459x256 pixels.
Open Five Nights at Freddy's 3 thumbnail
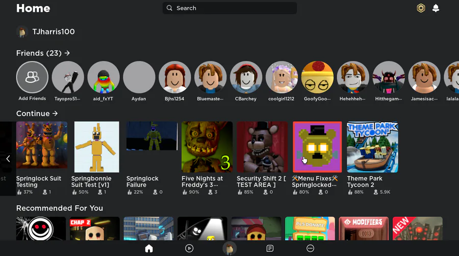[207, 147]
